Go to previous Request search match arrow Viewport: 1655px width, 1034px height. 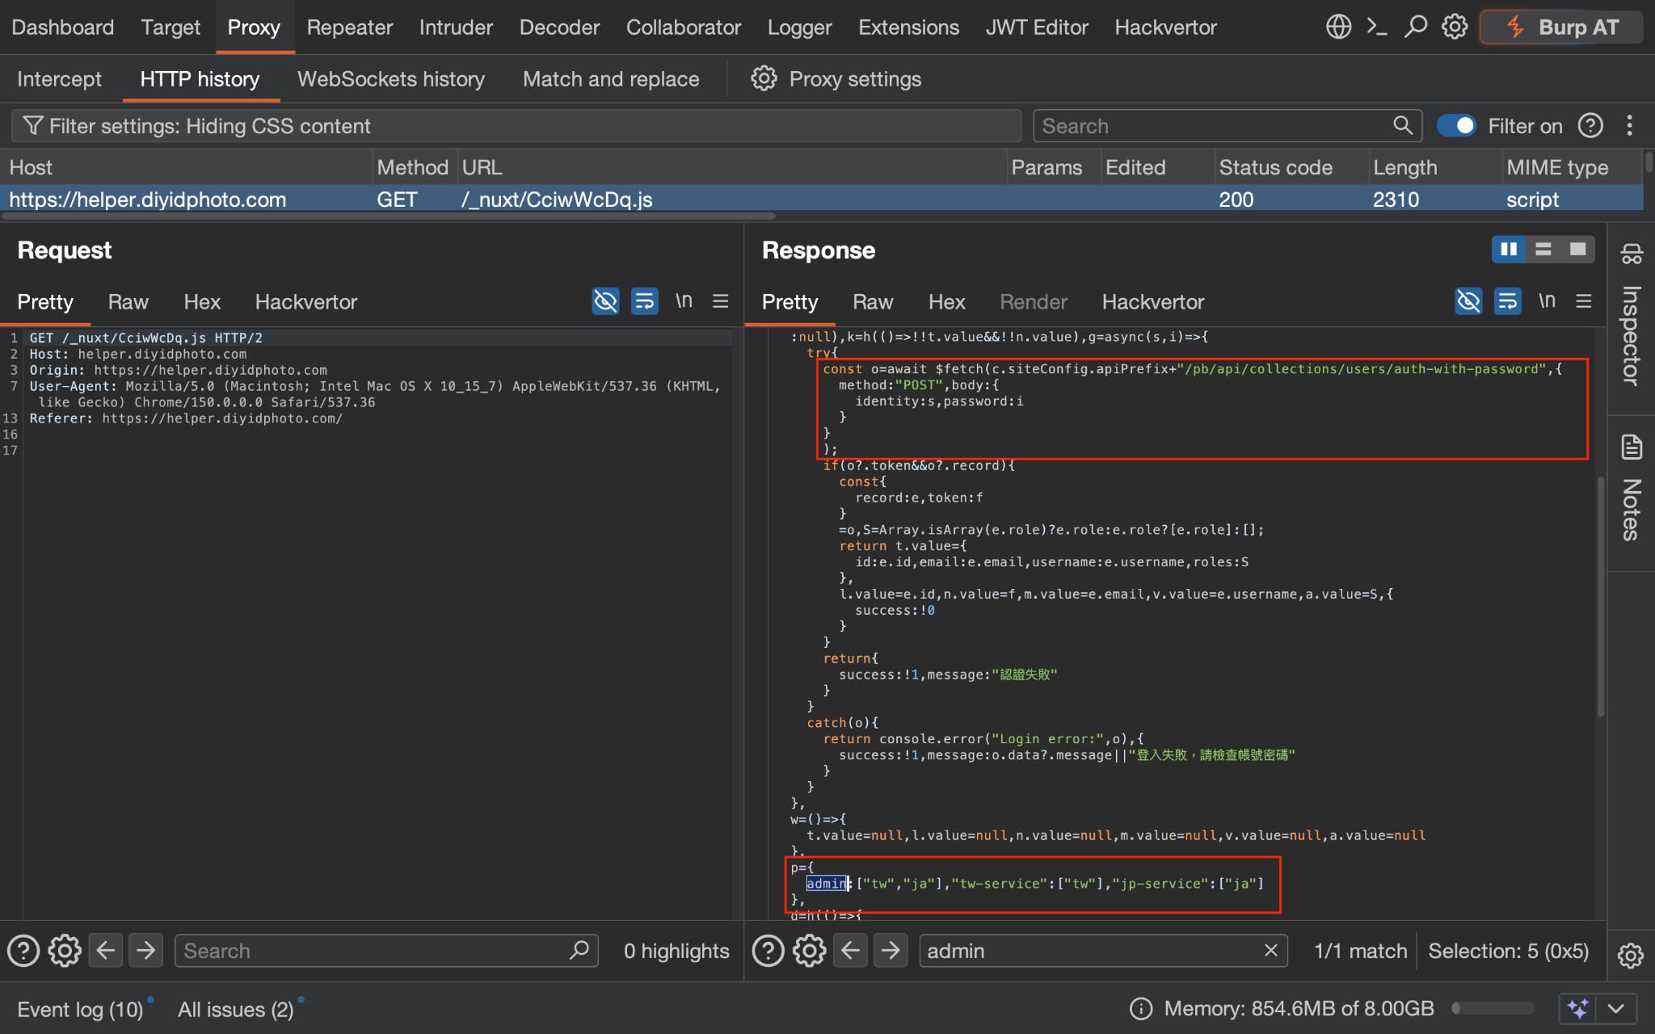[x=105, y=951]
